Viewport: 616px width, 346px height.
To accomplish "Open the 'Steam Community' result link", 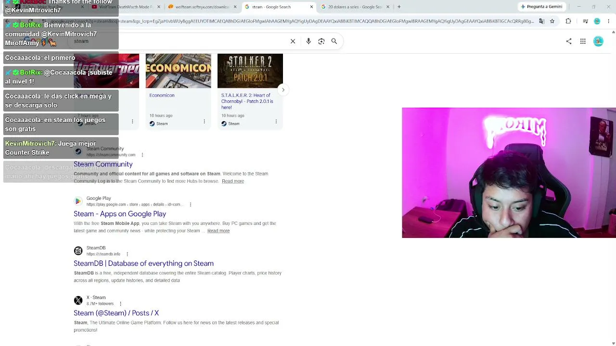I will click(103, 164).
